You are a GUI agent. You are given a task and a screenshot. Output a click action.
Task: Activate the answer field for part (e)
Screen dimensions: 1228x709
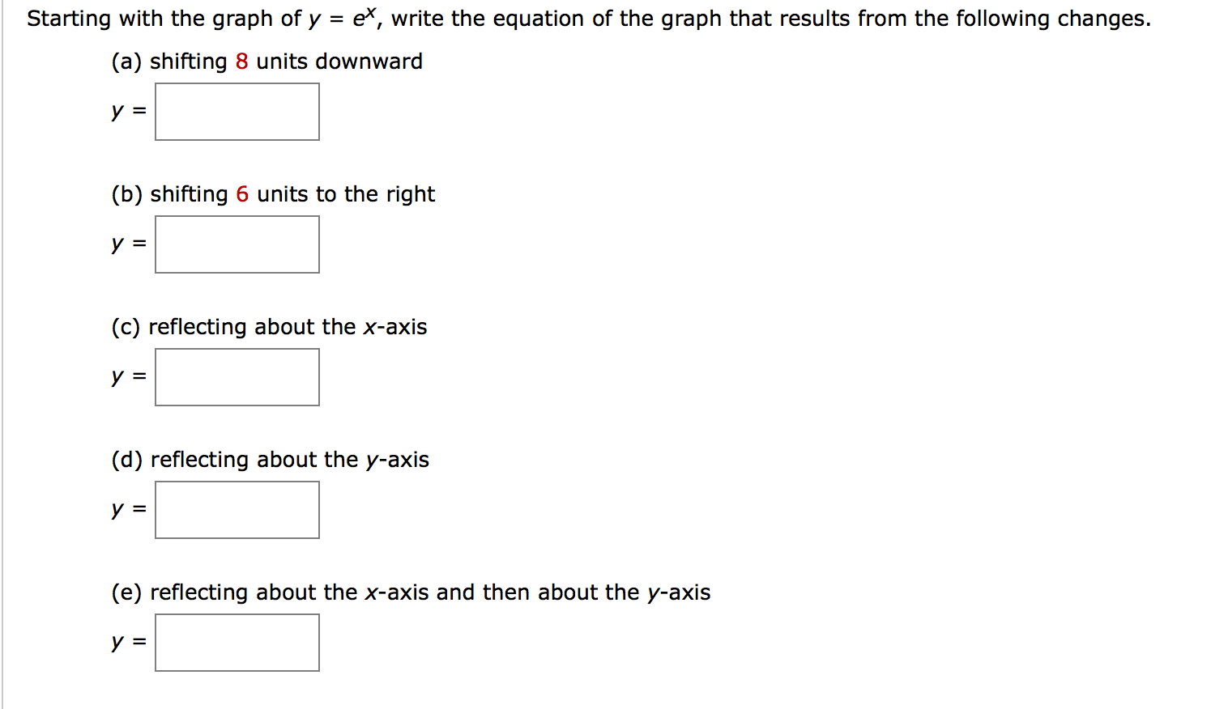237,643
